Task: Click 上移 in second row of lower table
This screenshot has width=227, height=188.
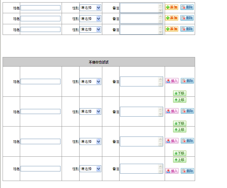Action: pyautogui.click(x=180, y=100)
